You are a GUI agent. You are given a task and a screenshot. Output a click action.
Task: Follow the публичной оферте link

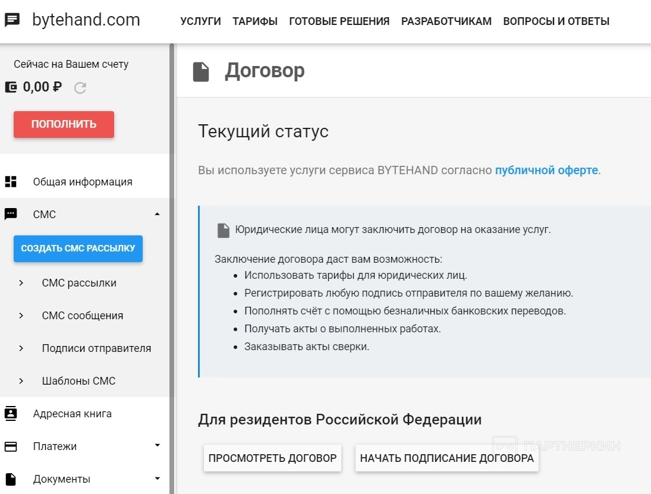(x=546, y=170)
